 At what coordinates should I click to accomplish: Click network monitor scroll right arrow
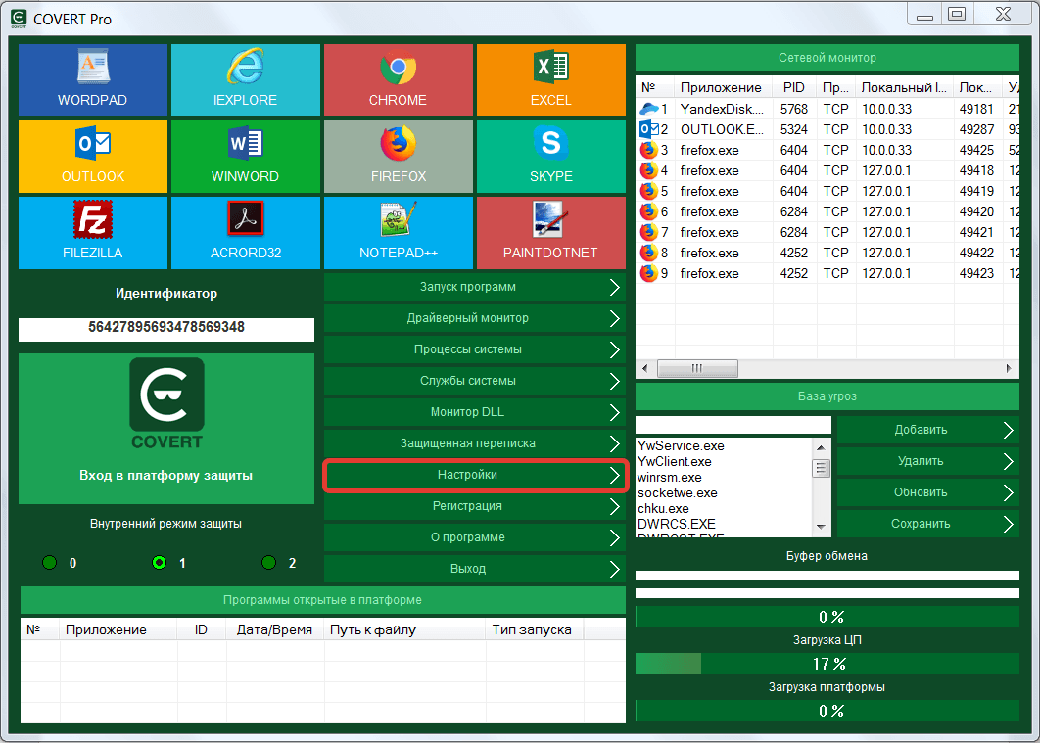pyautogui.click(x=1009, y=368)
